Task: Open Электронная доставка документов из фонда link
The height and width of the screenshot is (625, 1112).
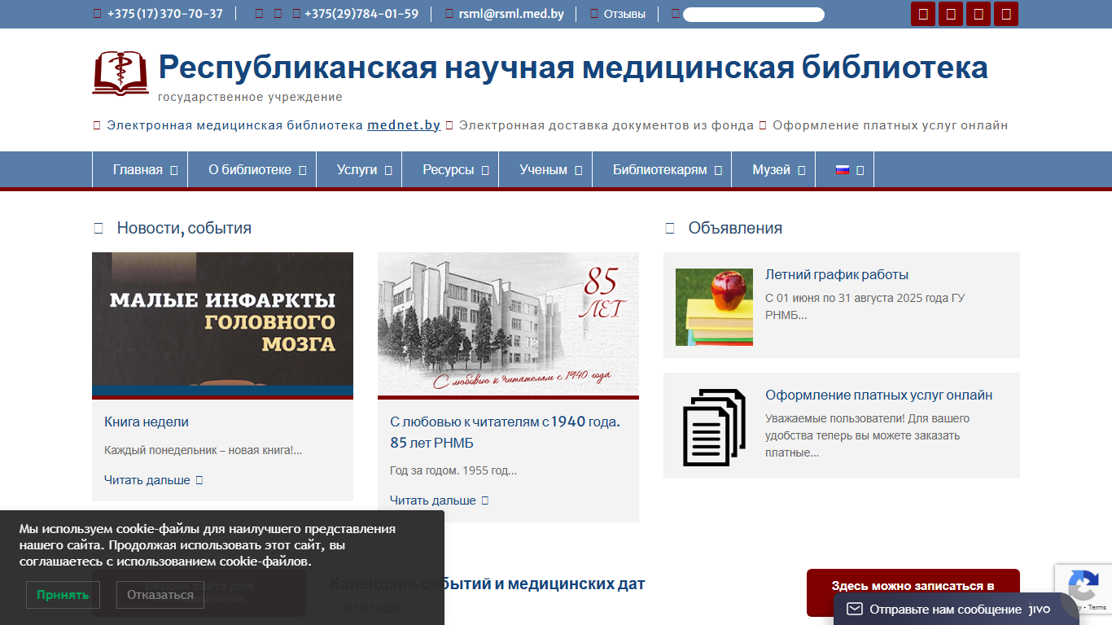Action: tap(606, 125)
